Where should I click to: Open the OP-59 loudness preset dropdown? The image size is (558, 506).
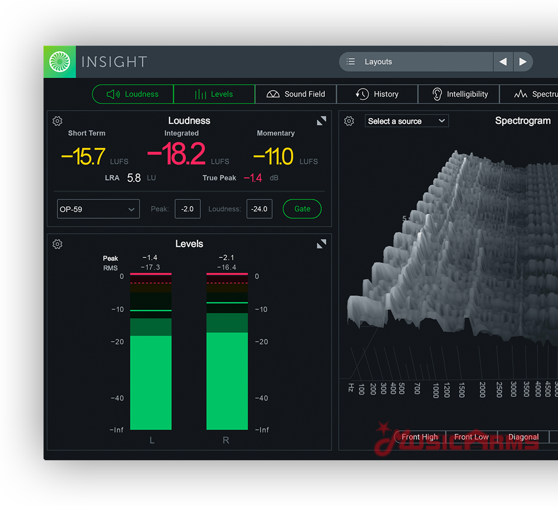pyautogui.click(x=98, y=209)
